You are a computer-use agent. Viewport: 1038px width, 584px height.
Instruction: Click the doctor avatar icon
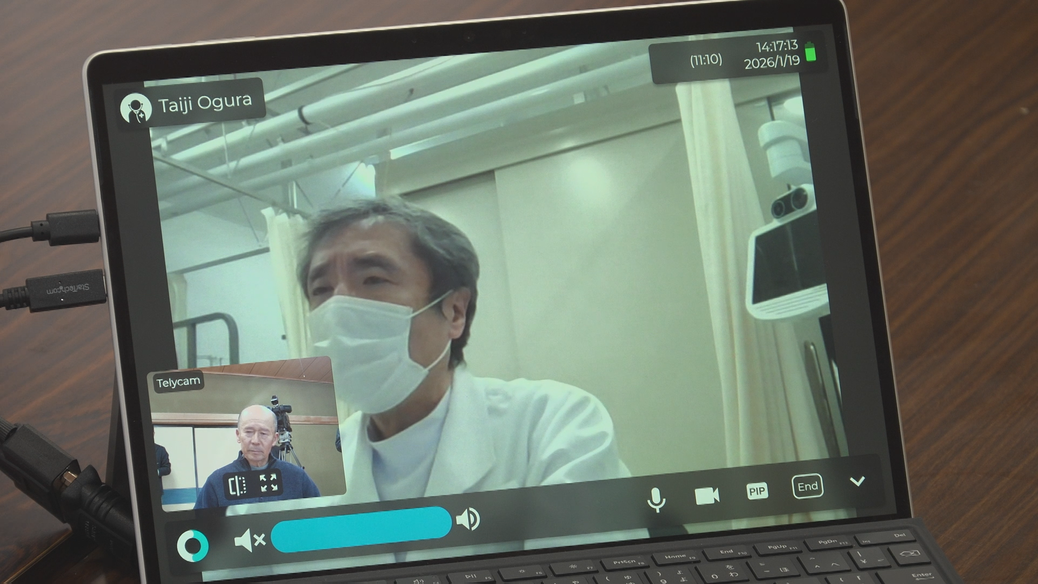click(x=135, y=108)
